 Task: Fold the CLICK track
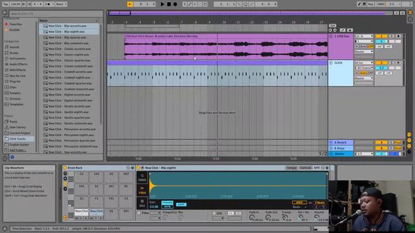pos(331,63)
